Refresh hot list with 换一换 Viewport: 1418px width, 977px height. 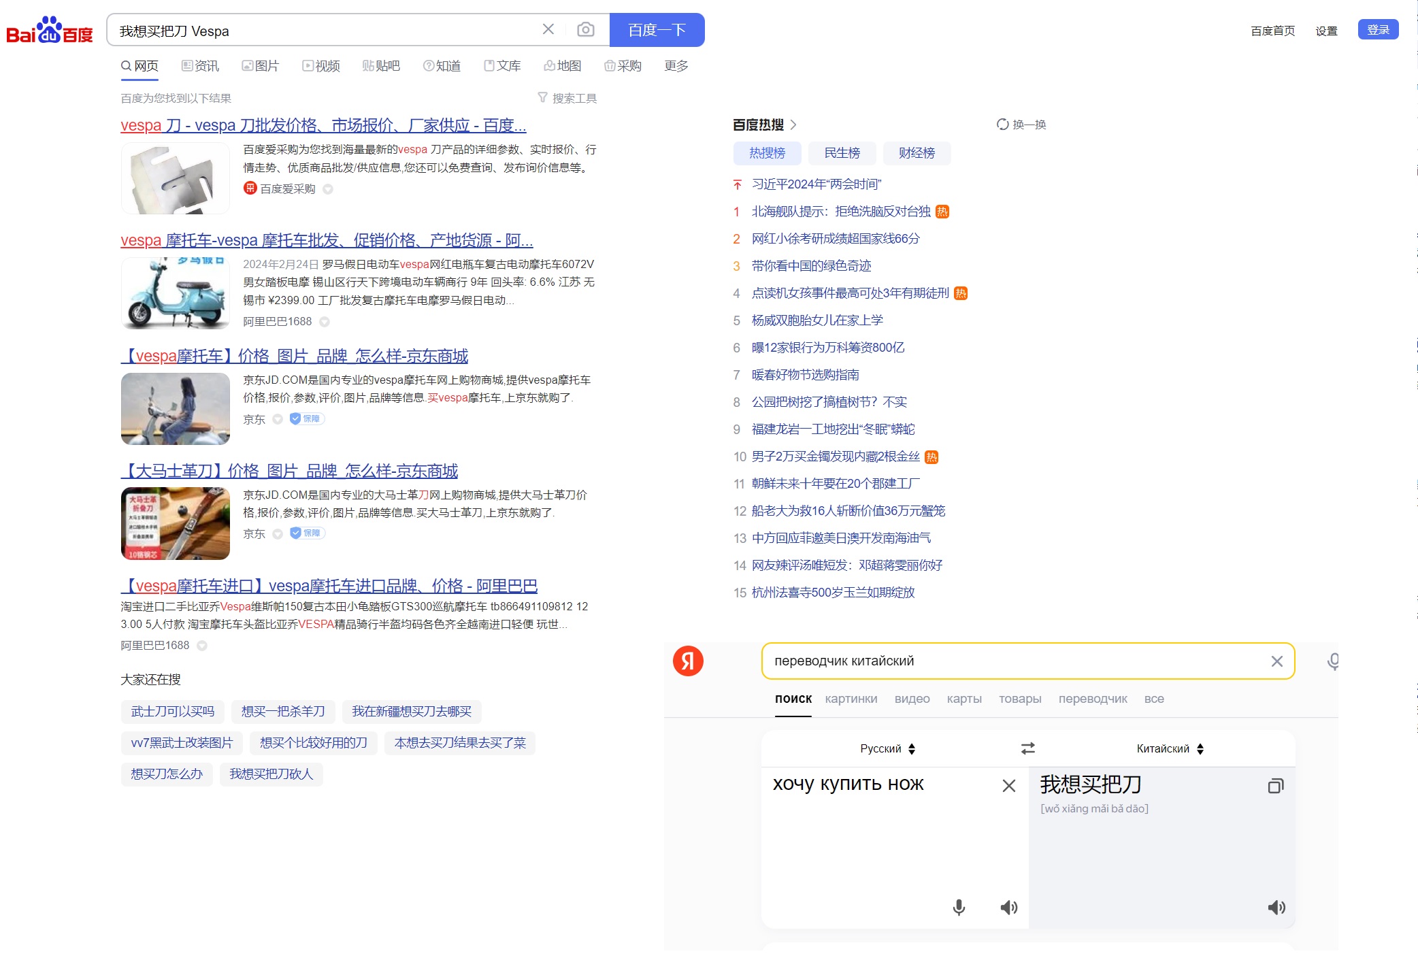(1021, 125)
